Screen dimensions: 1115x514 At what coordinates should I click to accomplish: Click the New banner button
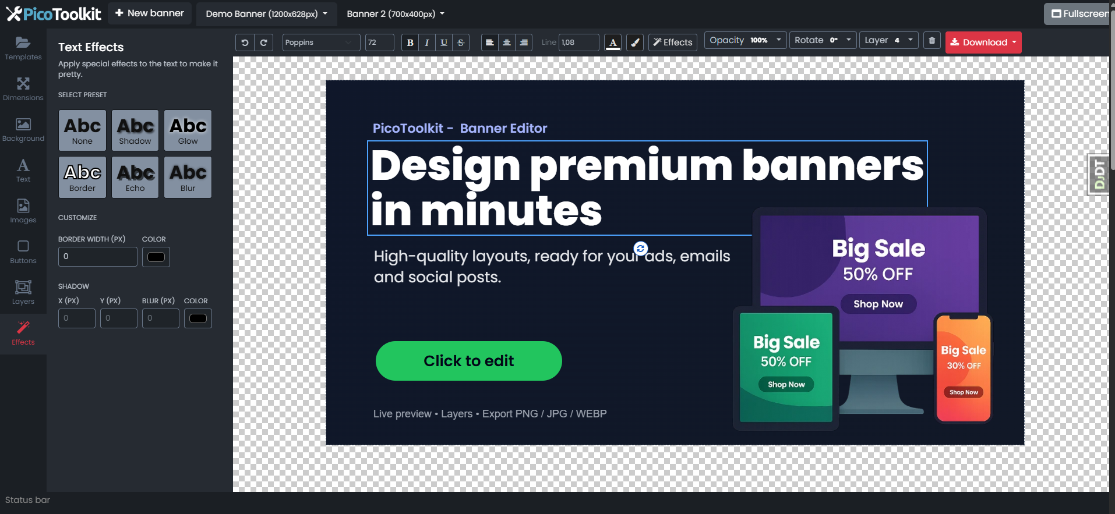(x=150, y=13)
